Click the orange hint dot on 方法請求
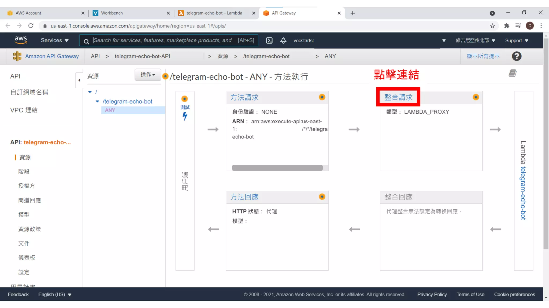Viewport: 549px width, 308px height. (322, 97)
